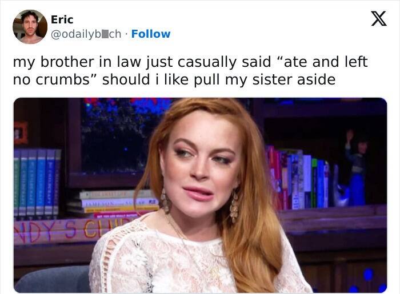Click the words "sister aside" in the tweet
This screenshot has width=400, height=294.
(x=294, y=79)
